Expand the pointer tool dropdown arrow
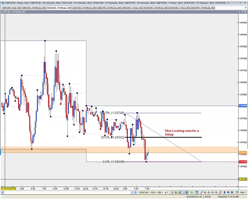Image resolution: width=248 pixels, height=199 pixels. (194, 192)
